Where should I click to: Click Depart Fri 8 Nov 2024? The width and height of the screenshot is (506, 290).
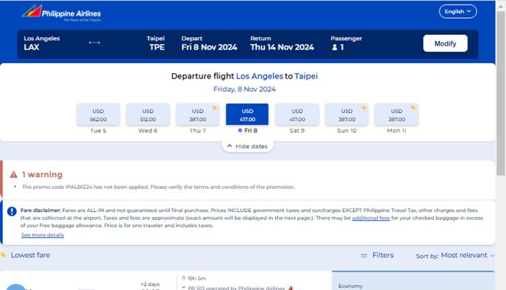coord(209,43)
